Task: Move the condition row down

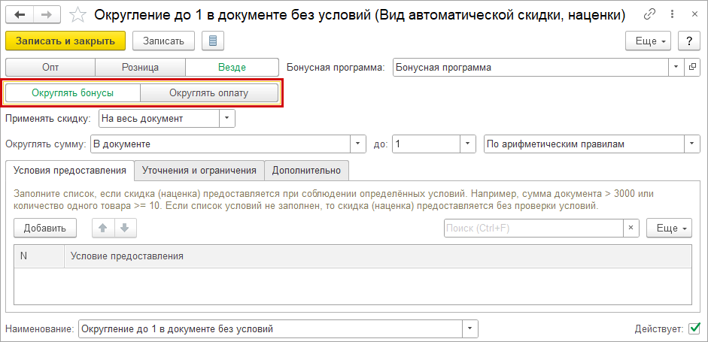Action: [x=125, y=228]
